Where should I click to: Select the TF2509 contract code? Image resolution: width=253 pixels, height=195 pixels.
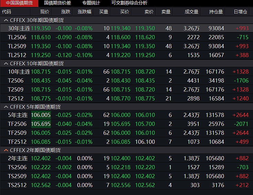17,133
